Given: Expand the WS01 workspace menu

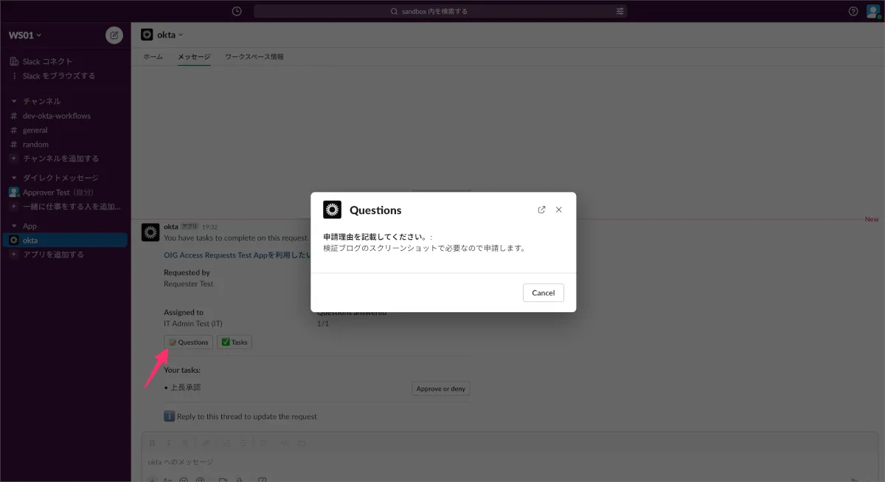Looking at the screenshot, I should click(25, 35).
